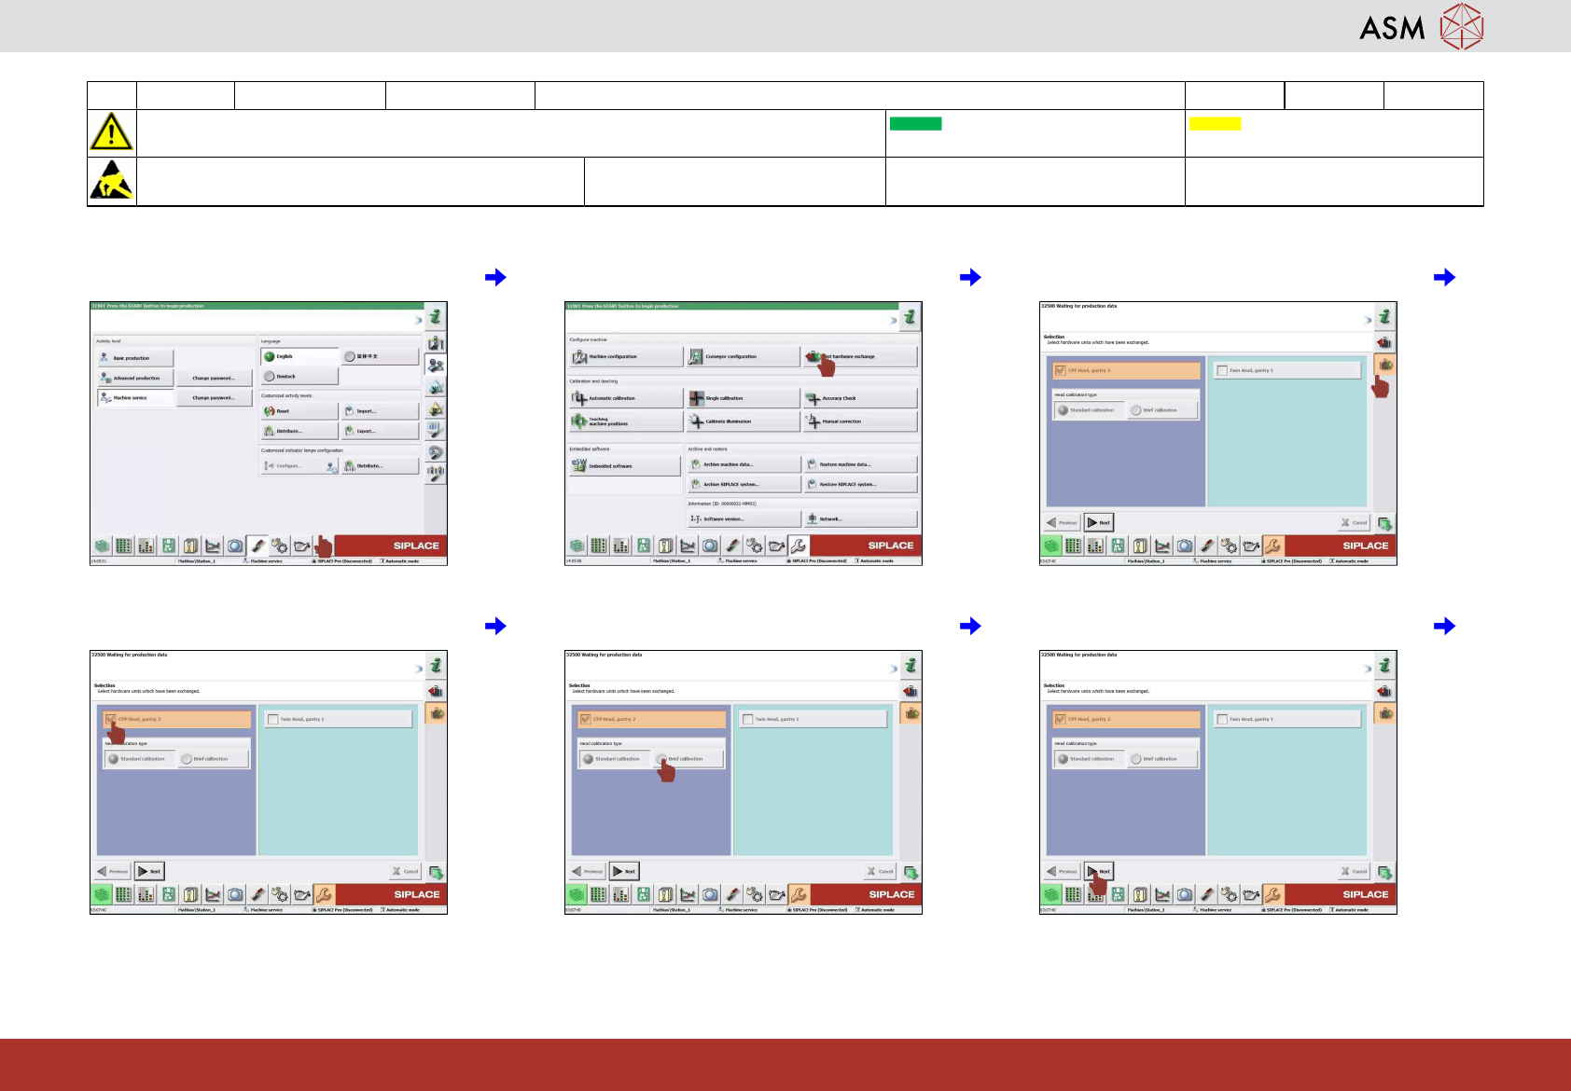The height and width of the screenshot is (1091, 1571).
Task: Click gears toolbar icon, bottom-right Selection screenshot
Action: click(x=1230, y=894)
